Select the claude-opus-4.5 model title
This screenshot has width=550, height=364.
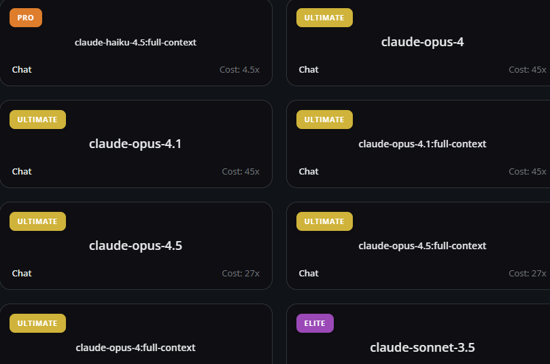[x=135, y=246]
